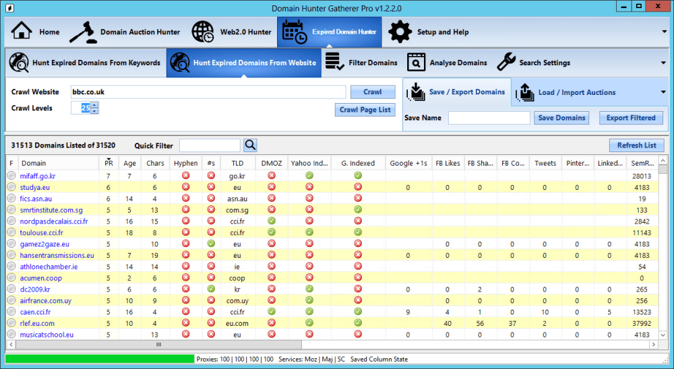Open Search Settings wrench icon
Screen dimensions: 674x369
[x=506, y=63]
